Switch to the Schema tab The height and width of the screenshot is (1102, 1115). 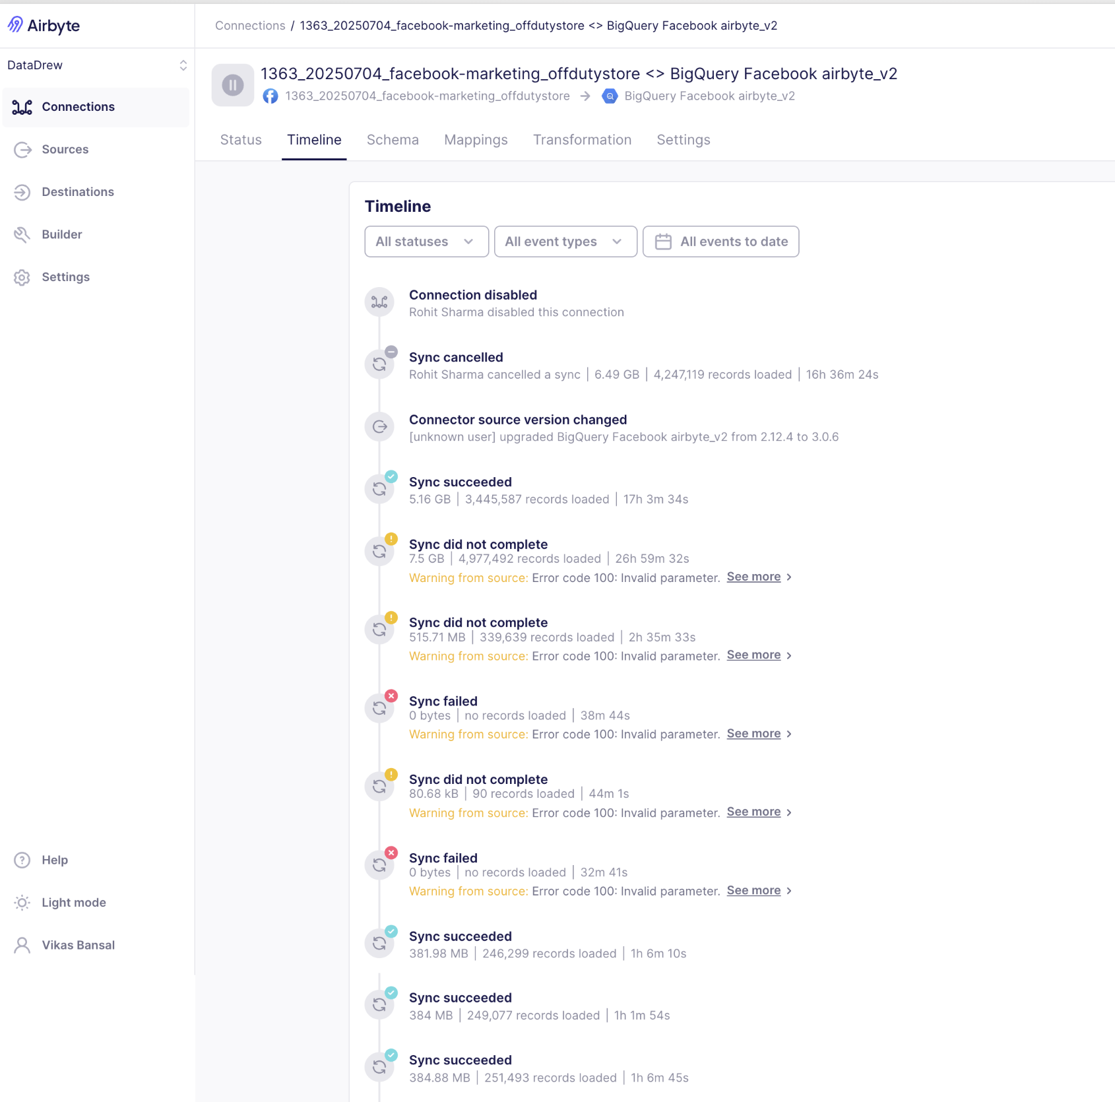click(393, 140)
